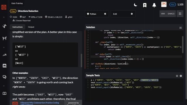View the 89% of 7,138 satisfaction rating
The height and width of the screenshot is (105, 187).
[35, 17]
